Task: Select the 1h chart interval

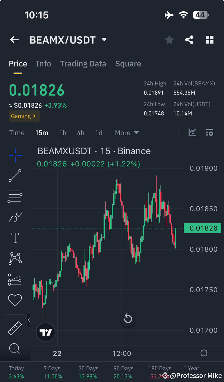Action: 63,133
